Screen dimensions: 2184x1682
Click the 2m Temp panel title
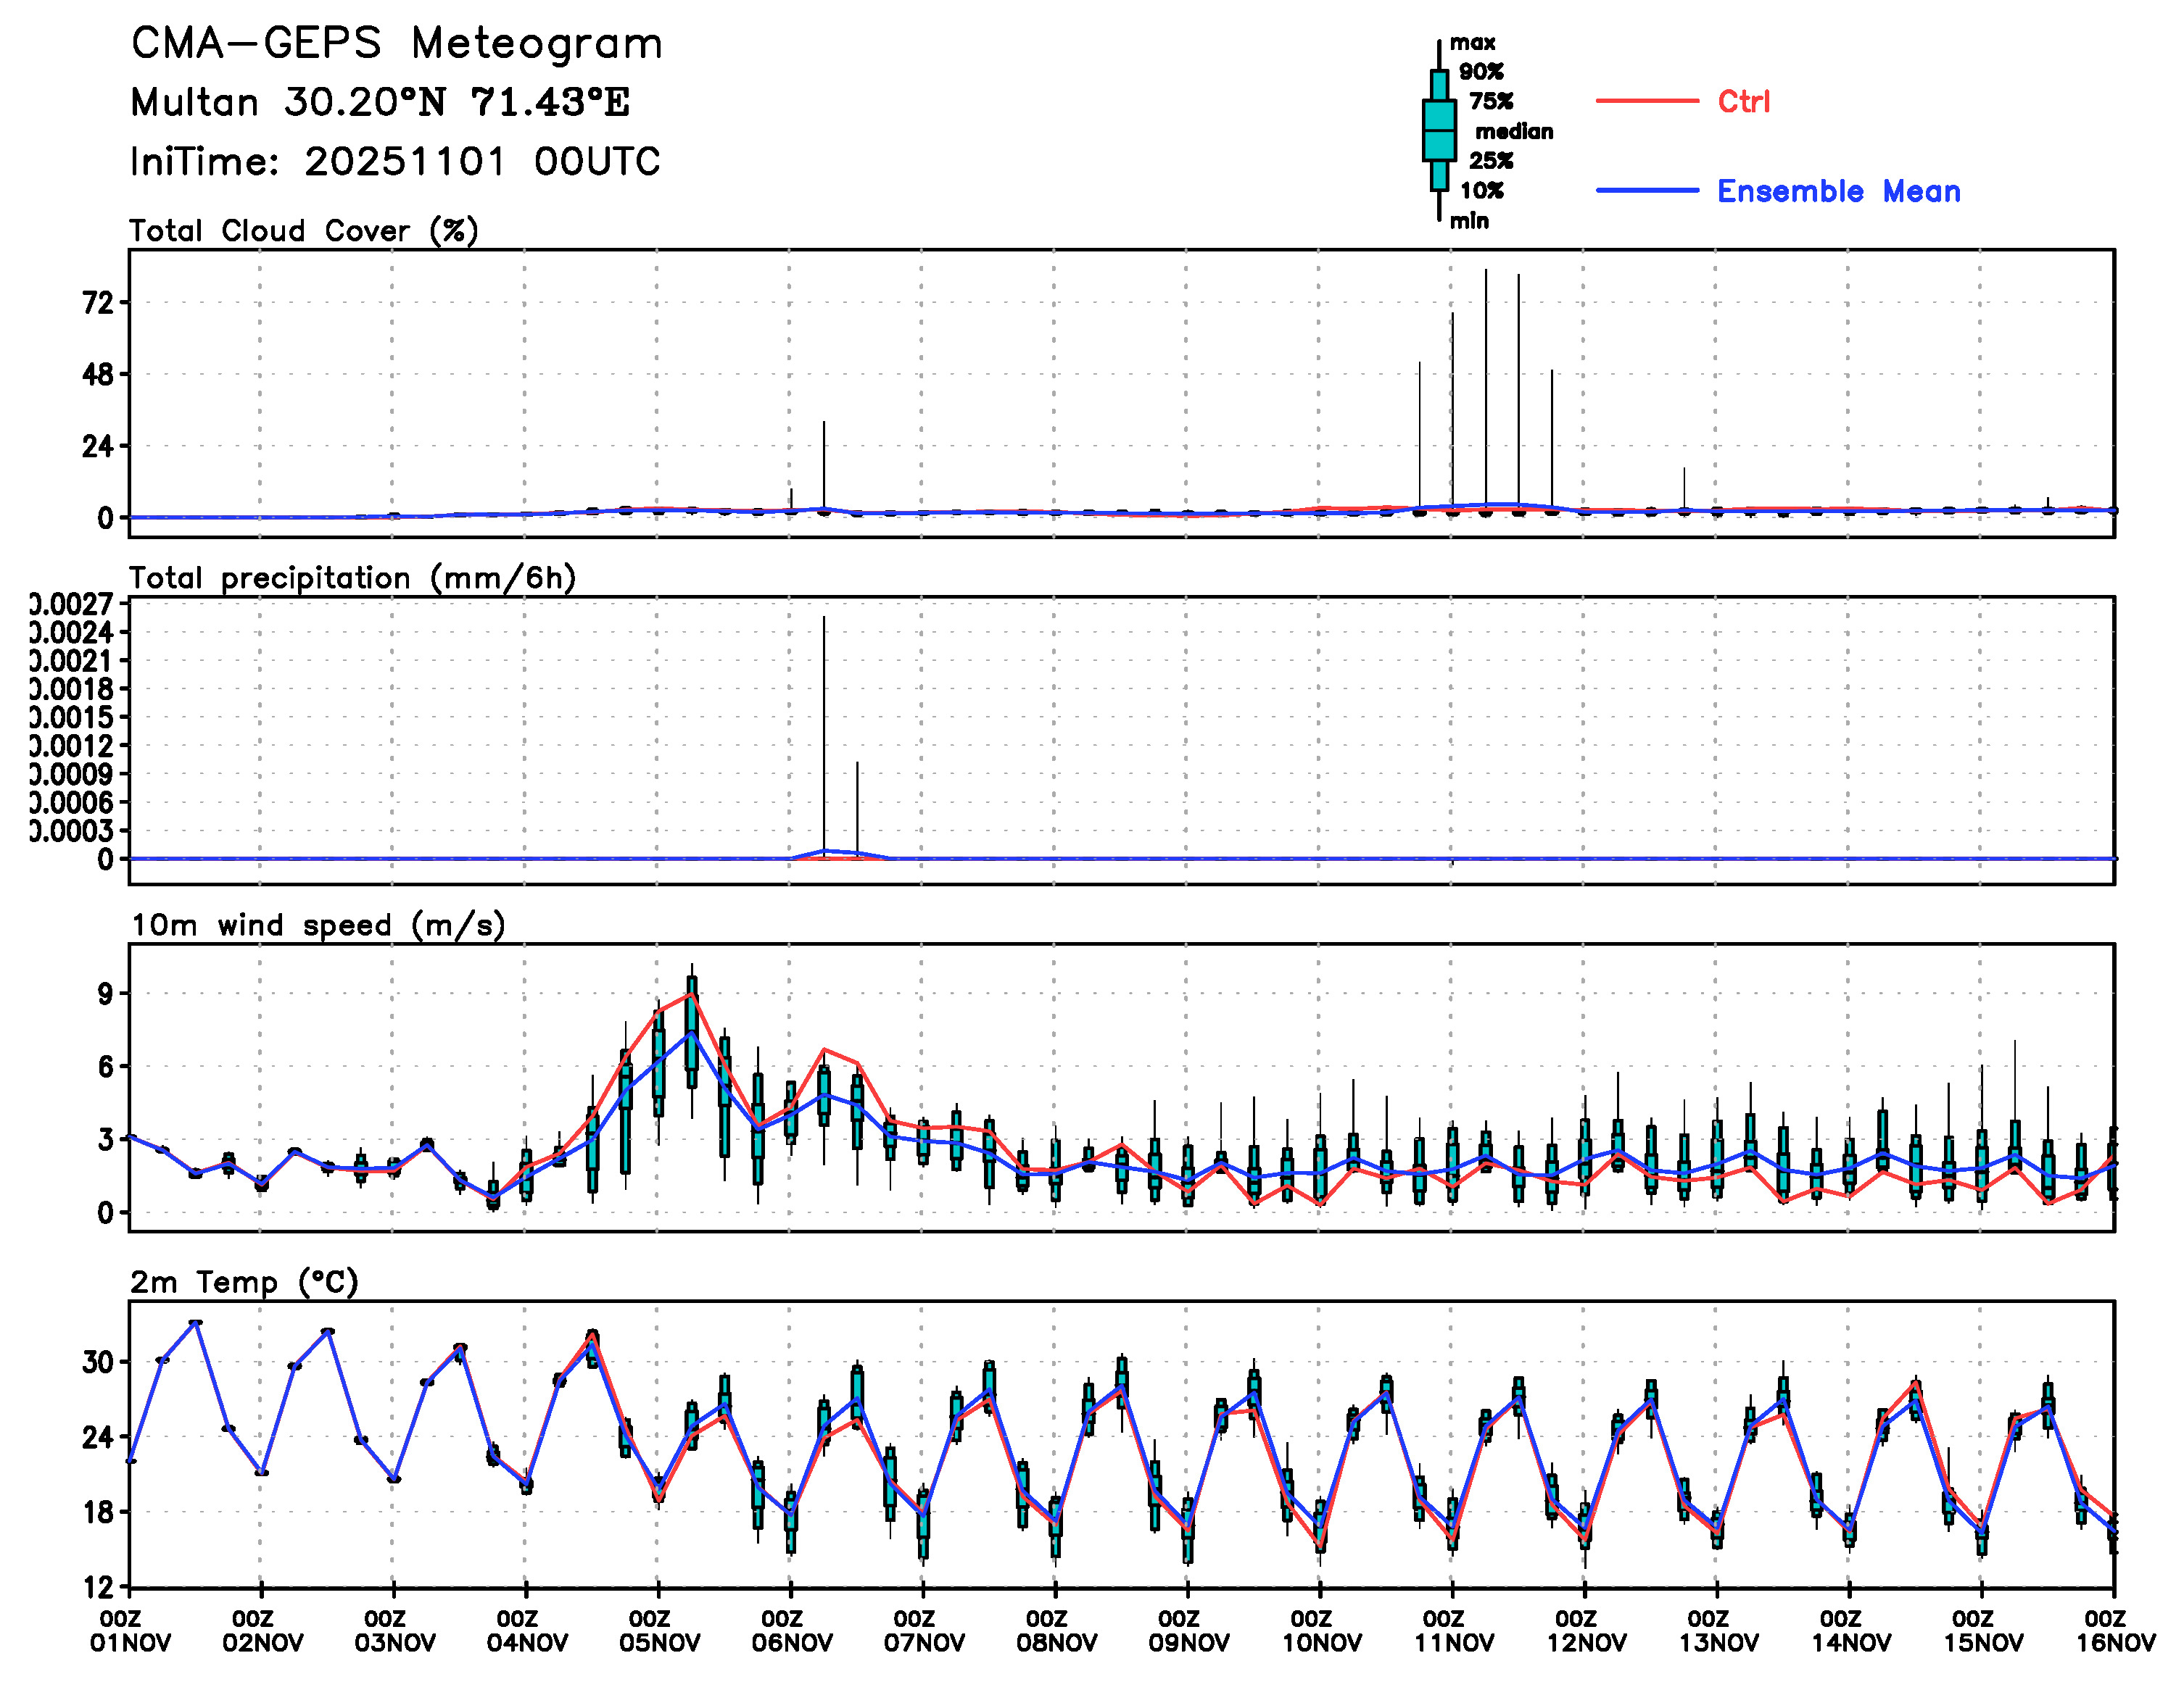[244, 1281]
